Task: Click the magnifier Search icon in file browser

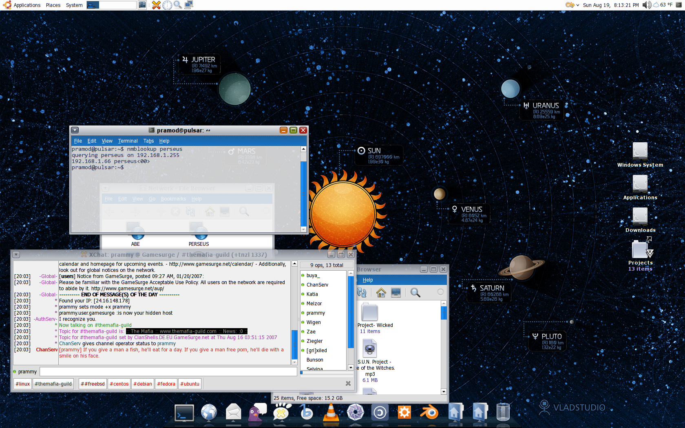Action: pos(415,292)
